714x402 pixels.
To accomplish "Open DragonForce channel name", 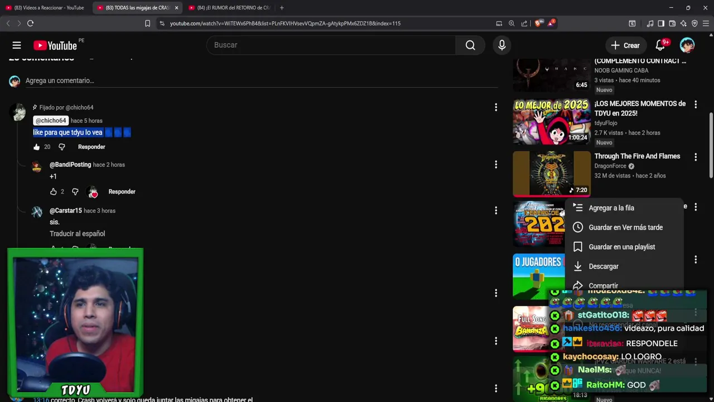I will click(610, 166).
